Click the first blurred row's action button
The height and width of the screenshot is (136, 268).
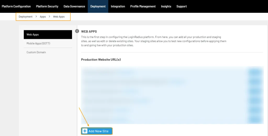point(255,72)
